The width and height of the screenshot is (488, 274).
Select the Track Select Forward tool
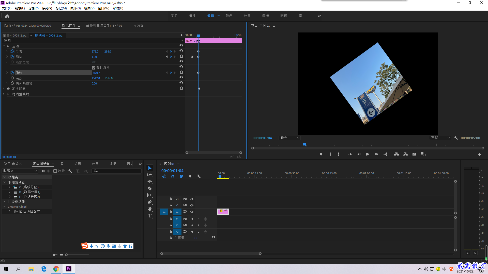coord(150,175)
